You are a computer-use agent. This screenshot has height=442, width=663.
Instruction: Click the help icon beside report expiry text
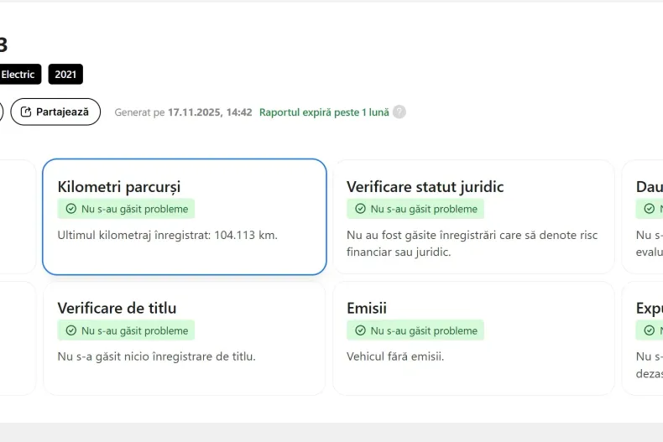399,112
